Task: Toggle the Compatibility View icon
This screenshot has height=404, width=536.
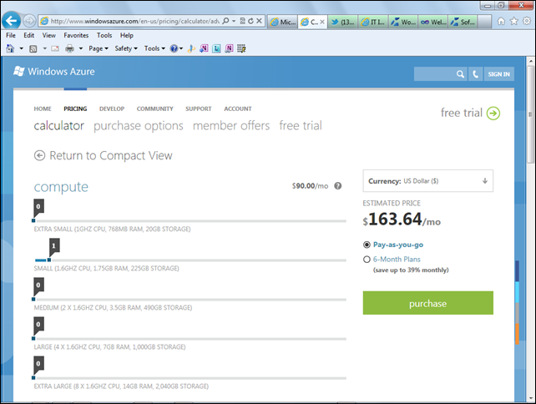Action: (242, 21)
